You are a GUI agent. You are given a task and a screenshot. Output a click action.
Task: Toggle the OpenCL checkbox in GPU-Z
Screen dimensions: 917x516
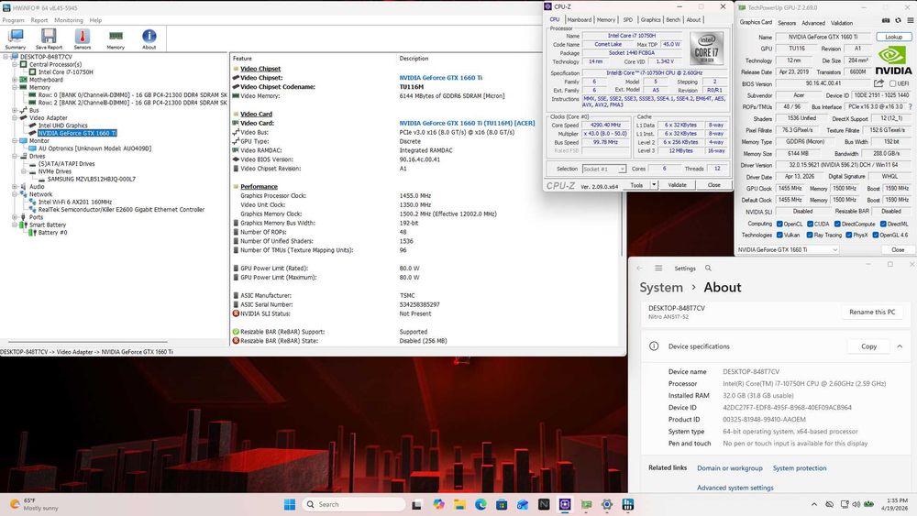click(x=779, y=224)
